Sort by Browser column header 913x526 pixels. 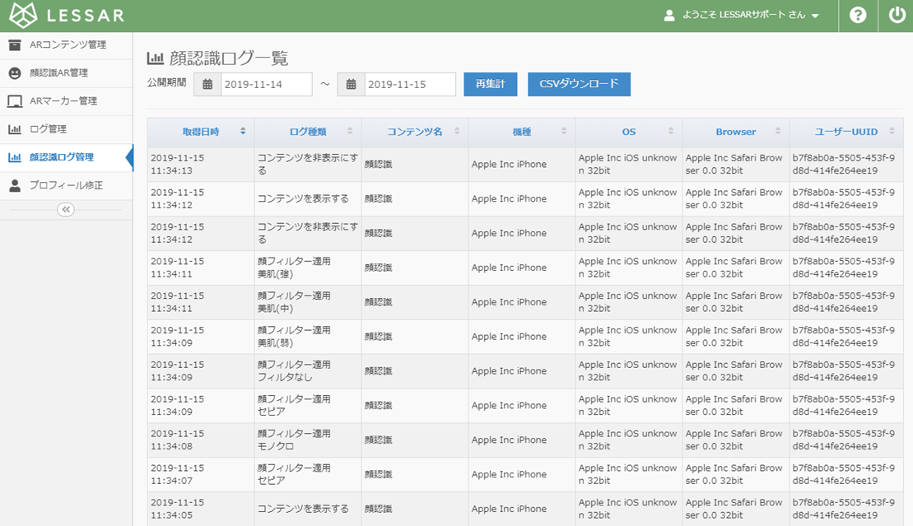coord(736,133)
